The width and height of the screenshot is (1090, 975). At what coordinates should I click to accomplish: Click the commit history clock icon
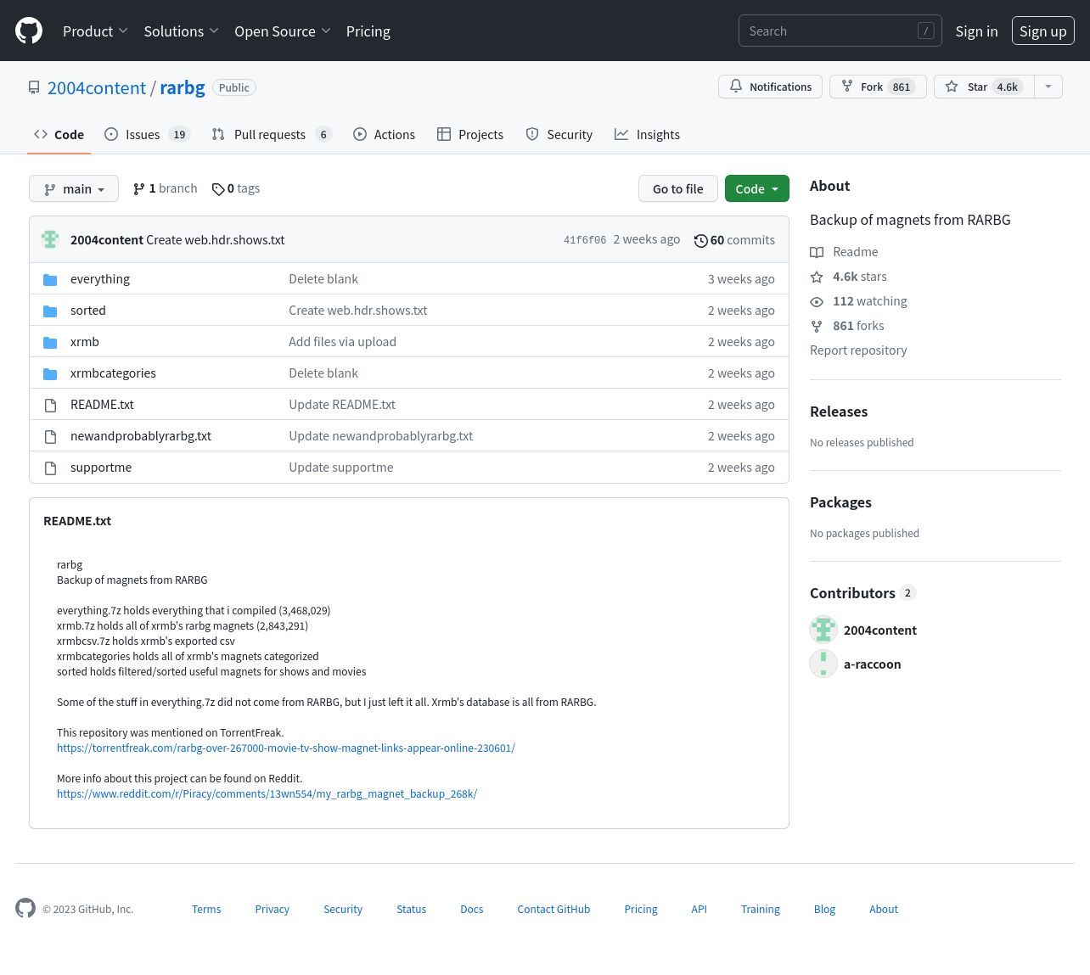tap(700, 241)
